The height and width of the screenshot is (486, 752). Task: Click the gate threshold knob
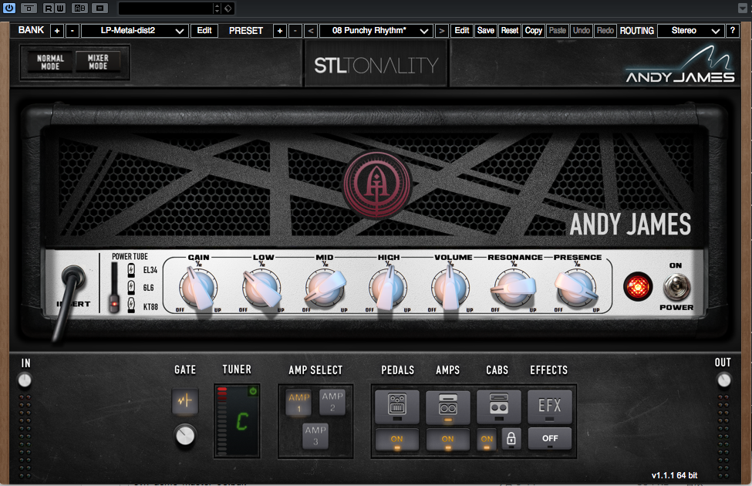tap(185, 436)
